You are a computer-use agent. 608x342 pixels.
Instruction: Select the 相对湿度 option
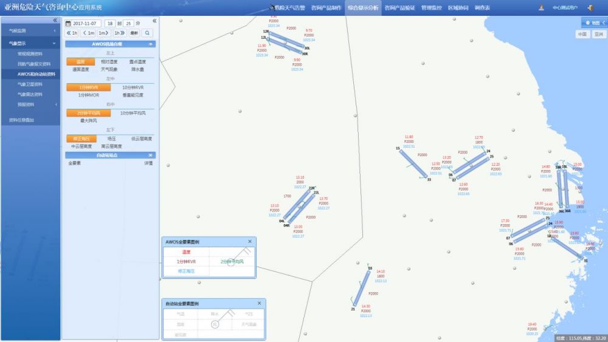(109, 61)
